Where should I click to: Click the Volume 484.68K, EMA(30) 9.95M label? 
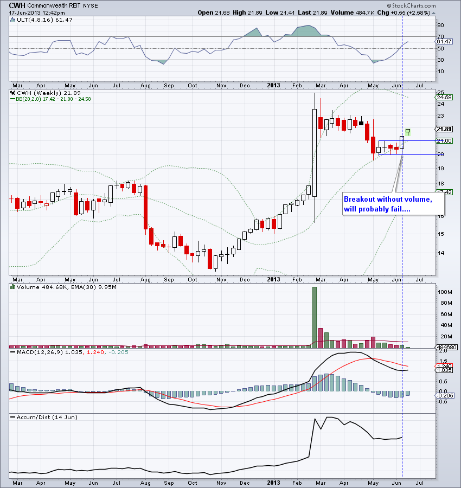point(67,287)
